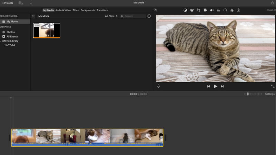Open the All Clips filter dropdown

(x=111, y=16)
